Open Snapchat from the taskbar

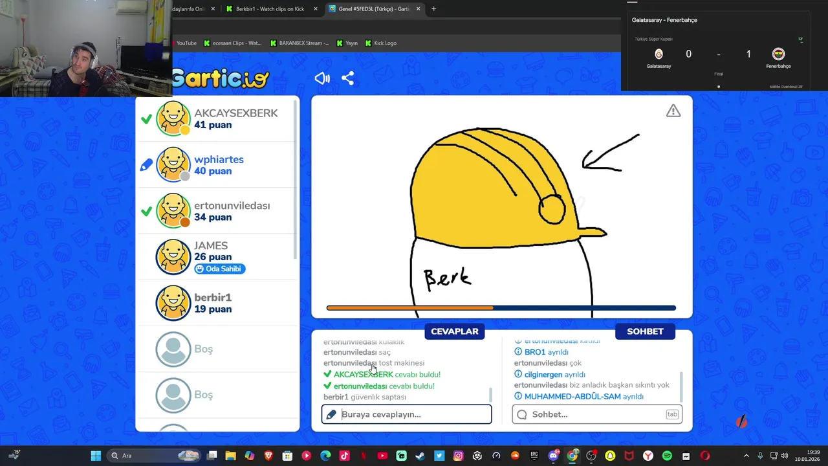[x=610, y=456]
